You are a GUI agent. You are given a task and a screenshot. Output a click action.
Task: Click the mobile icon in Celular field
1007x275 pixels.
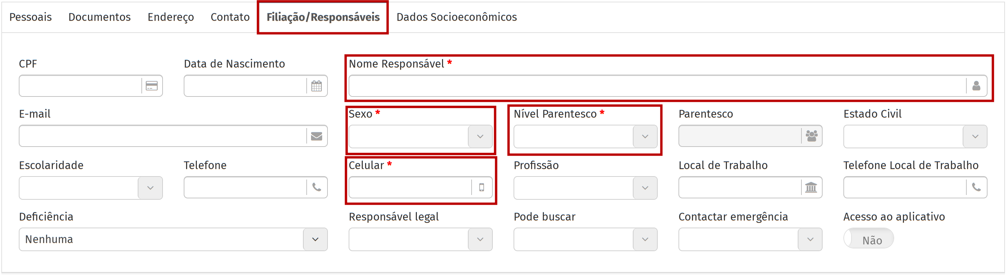(x=482, y=187)
